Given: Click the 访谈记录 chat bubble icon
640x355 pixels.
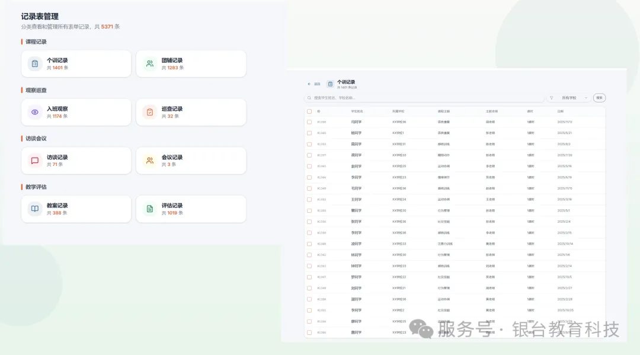Looking at the screenshot, I should [35, 161].
